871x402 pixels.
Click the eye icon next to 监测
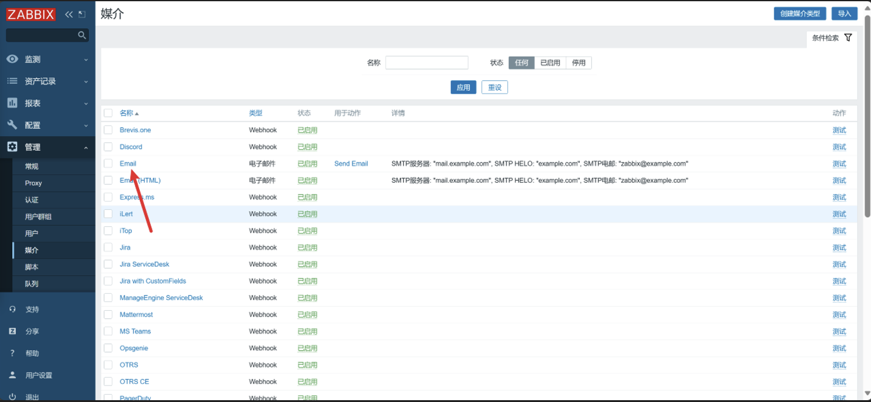[12, 59]
